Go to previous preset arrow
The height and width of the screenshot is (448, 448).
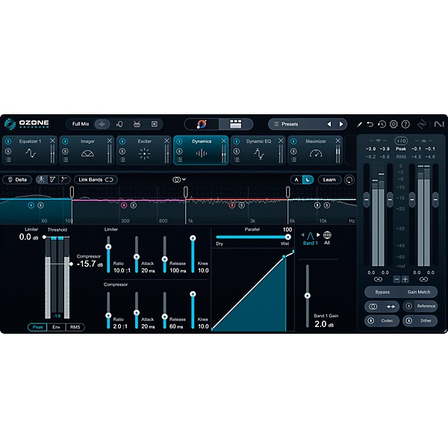(329, 124)
